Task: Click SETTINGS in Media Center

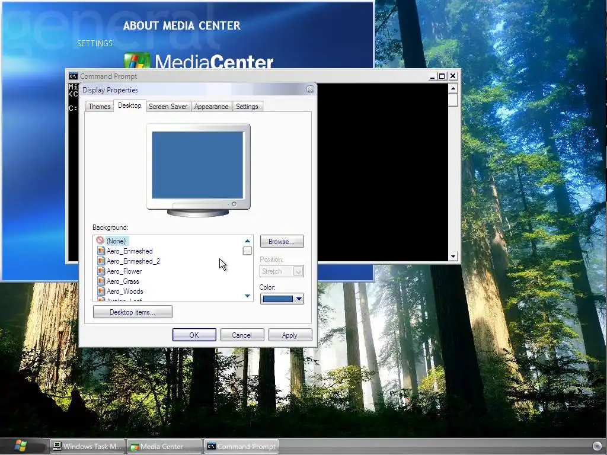Action: tap(94, 43)
